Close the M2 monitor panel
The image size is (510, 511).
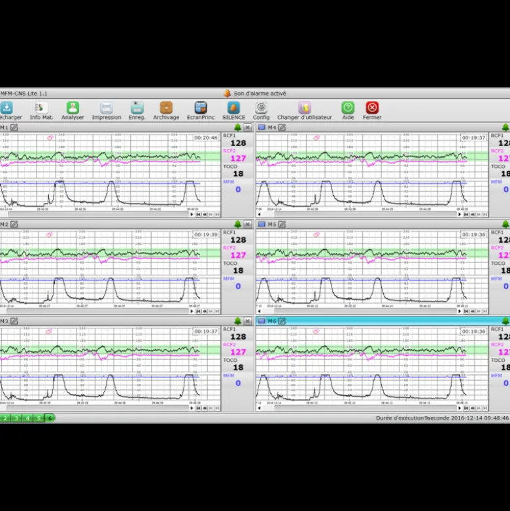point(248,224)
